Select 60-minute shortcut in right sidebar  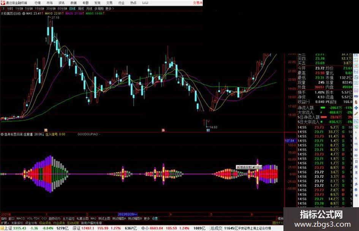356,156
